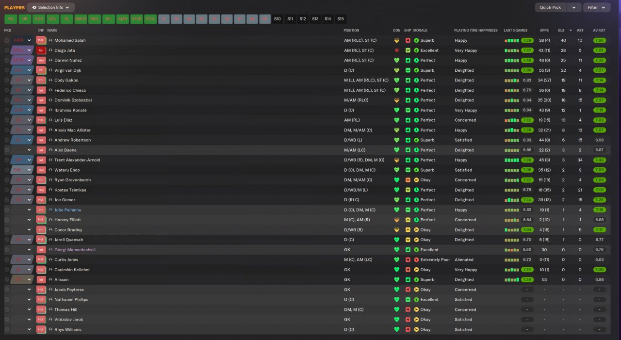The image size is (621, 340).
Task: Click Caoimhin Kelleher's red sharpness icon
Action: tap(408, 270)
